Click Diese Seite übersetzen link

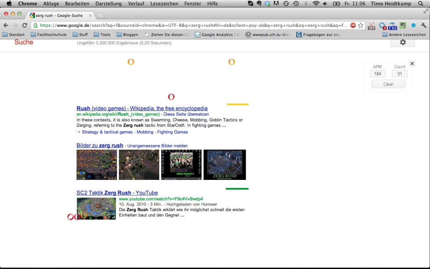click(x=186, y=114)
